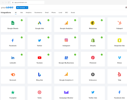Open the Mailchimp monkey icon

[93, 23]
